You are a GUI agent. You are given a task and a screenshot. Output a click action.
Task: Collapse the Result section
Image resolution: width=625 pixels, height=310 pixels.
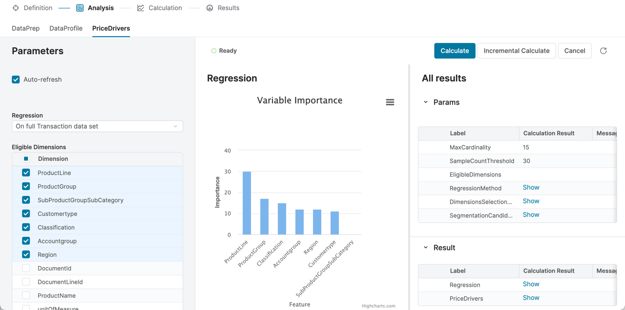point(425,247)
